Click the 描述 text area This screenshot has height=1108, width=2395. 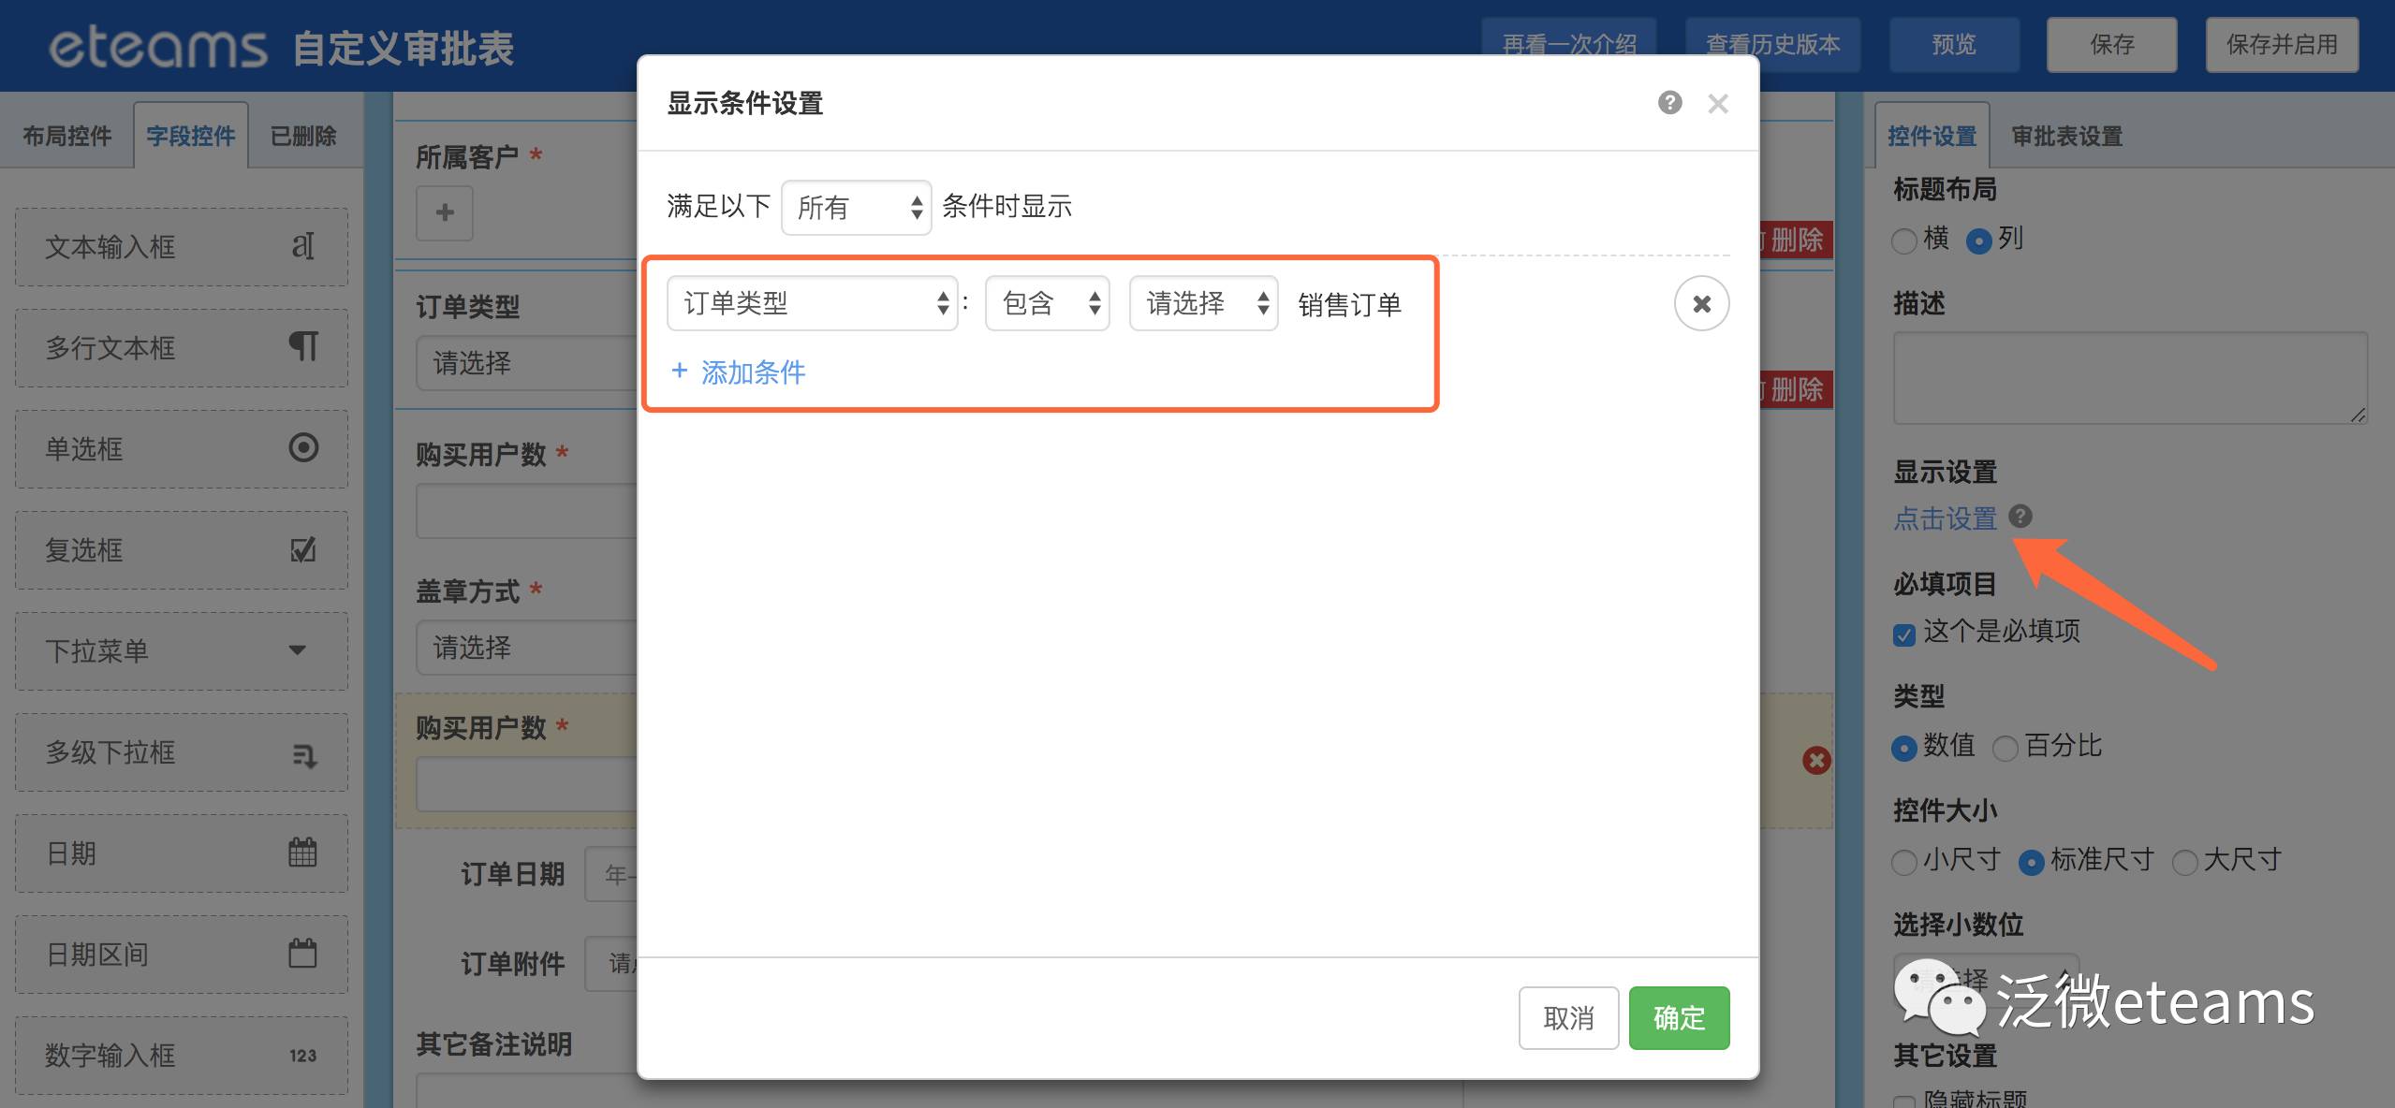tap(2129, 378)
